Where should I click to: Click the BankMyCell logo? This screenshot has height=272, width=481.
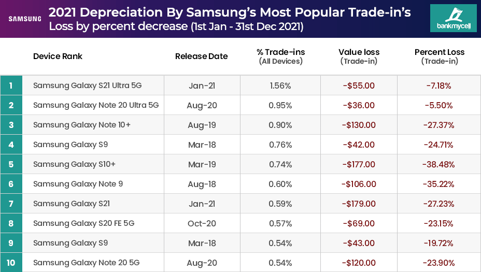(x=452, y=19)
